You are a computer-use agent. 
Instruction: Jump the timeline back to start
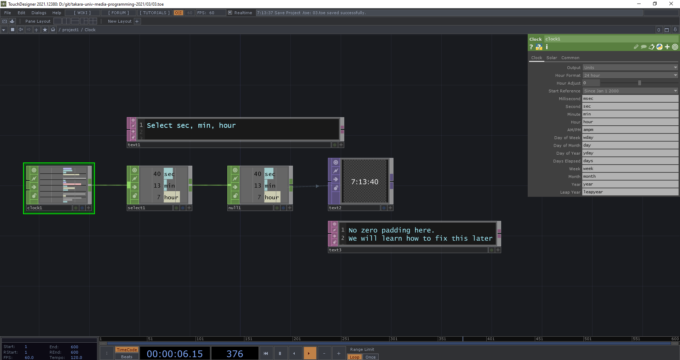[x=266, y=353]
